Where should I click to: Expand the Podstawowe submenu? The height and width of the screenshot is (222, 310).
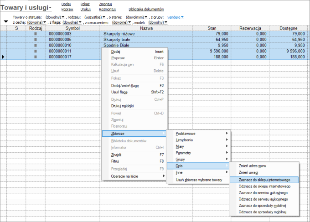pyautogui.click(x=197, y=133)
